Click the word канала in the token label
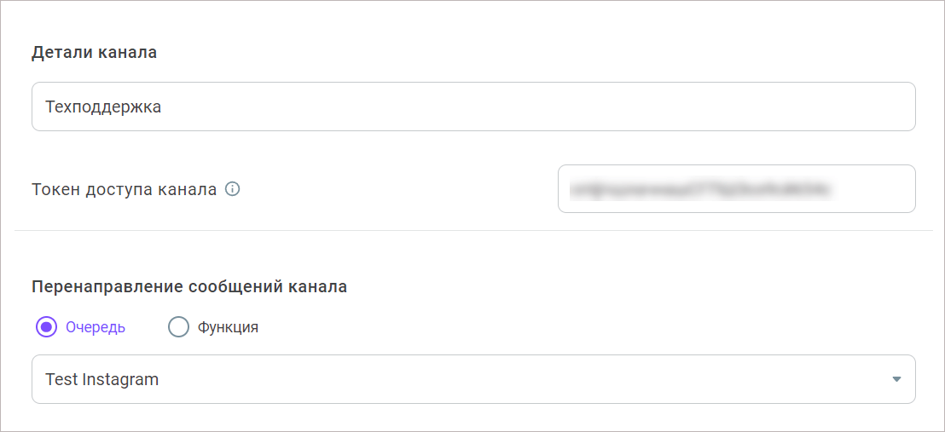Image resolution: width=945 pixels, height=432 pixels. [x=187, y=190]
